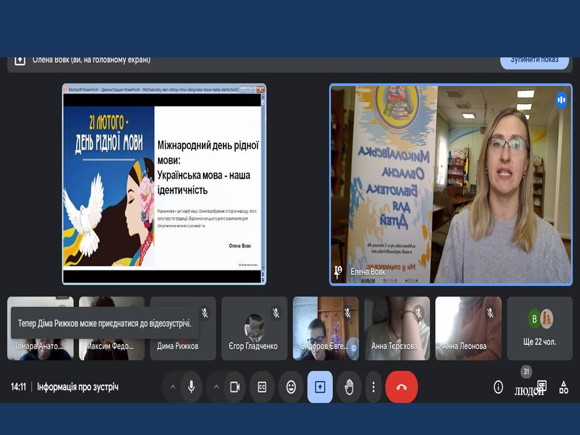
Task: Turn off the camera
Action: pos(234,387)
